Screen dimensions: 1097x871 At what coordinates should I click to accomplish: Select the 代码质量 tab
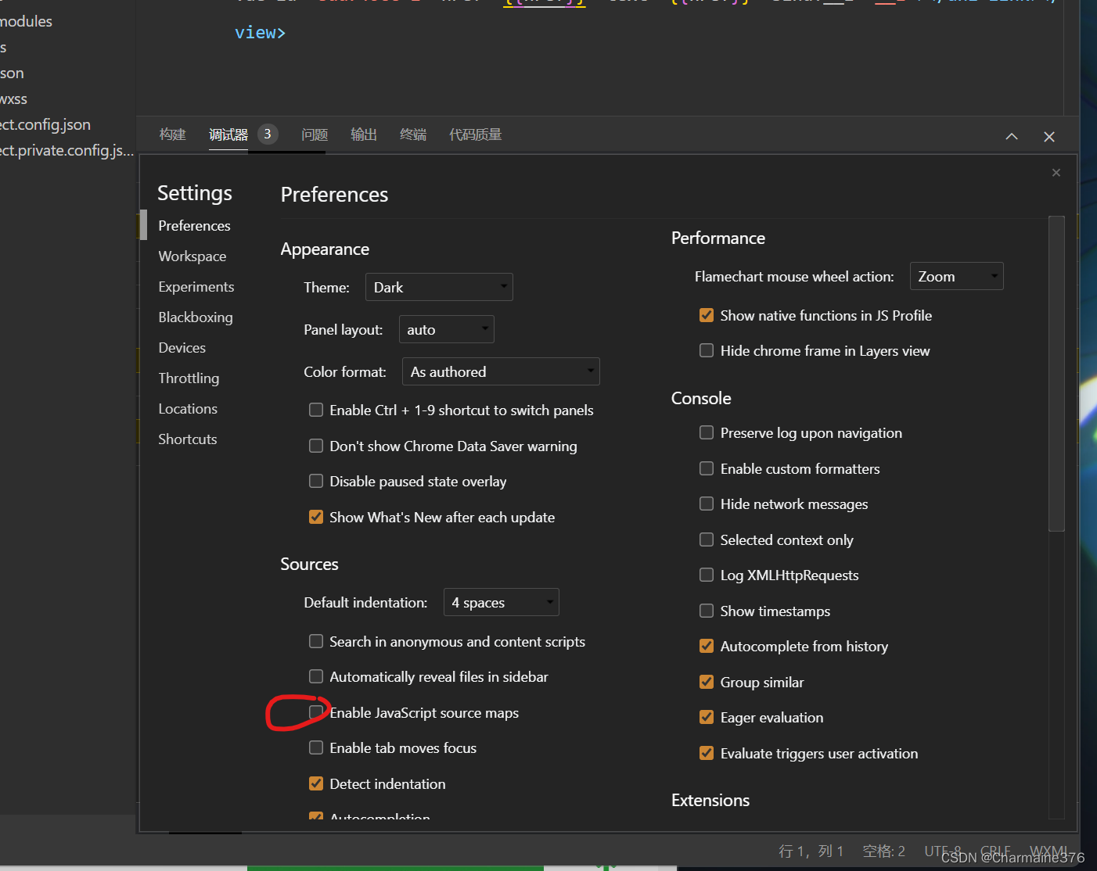(475, 134)
